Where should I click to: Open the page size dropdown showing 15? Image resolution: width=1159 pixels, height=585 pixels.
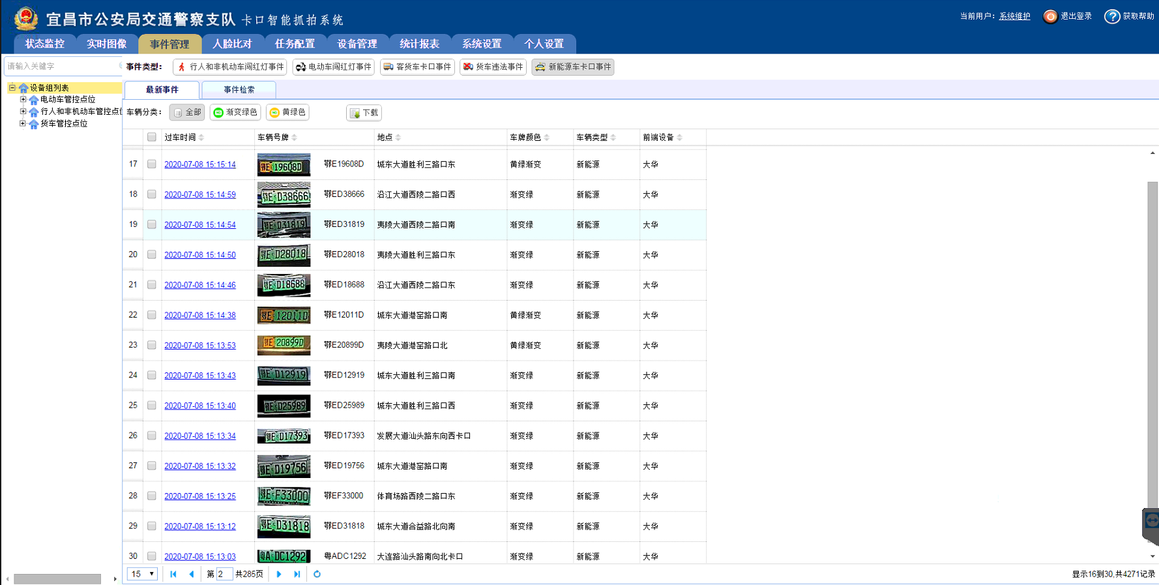[142, 575]
